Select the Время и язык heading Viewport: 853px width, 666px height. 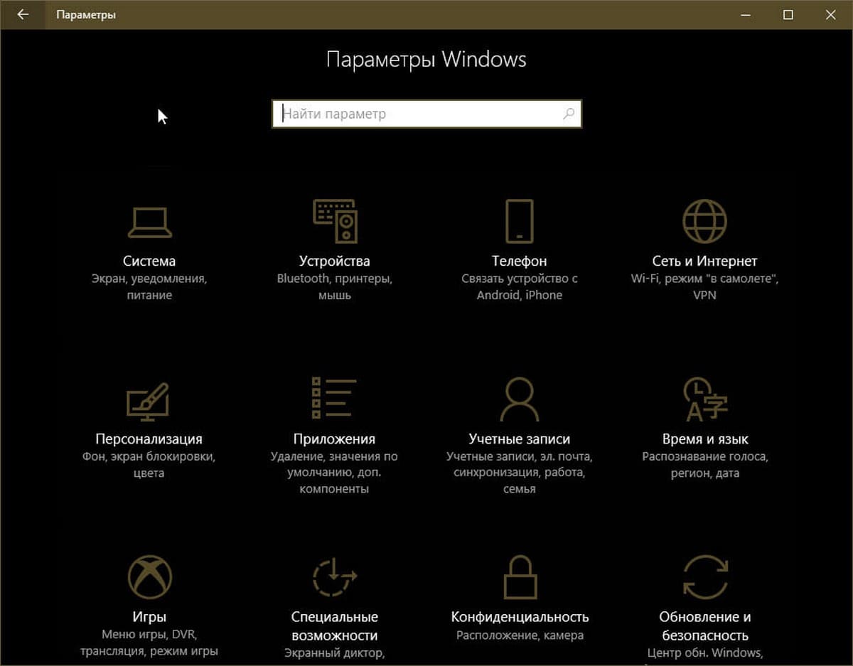pyautogui.click(x=704, y=439)
